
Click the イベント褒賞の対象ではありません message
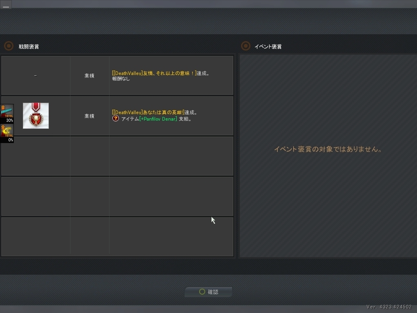tap(328, 149)
